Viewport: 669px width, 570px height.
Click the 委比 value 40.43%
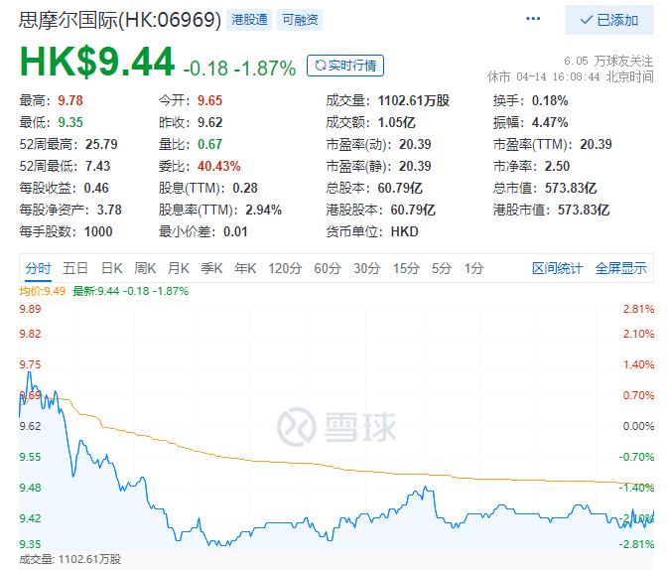point(219,166)
